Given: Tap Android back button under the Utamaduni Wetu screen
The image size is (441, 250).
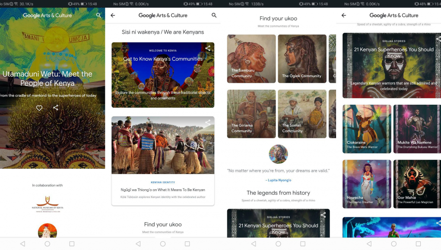Looking at the screenshot, I should point(23,244).
